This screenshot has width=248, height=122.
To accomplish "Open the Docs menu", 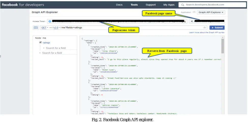I will [x=119, y=5].
